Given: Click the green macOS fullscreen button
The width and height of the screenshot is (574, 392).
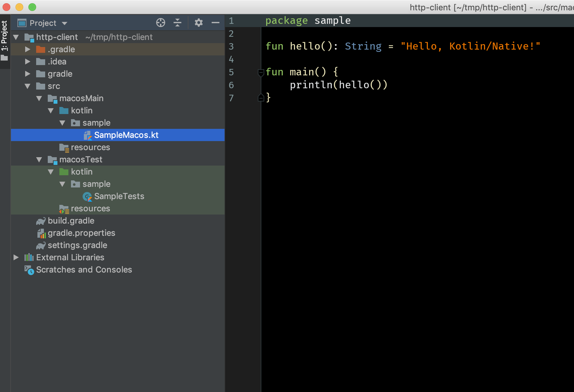Looking at the screenshot, I should click(32, 7).
